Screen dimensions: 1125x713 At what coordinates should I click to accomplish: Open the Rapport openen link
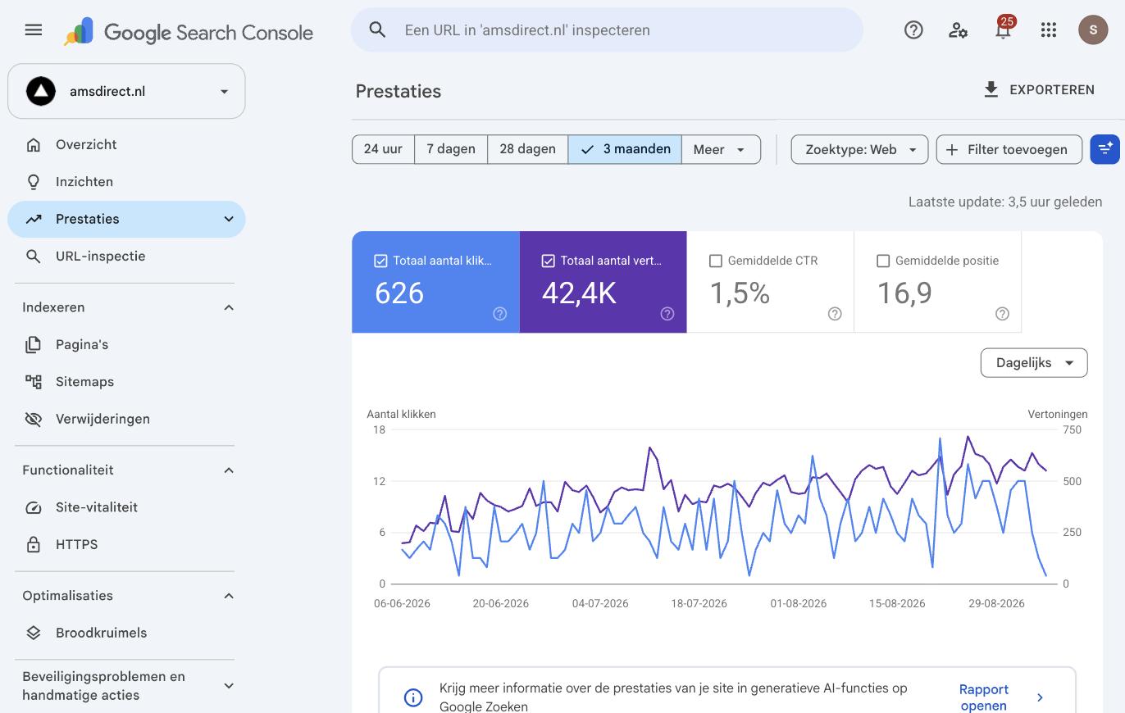point(983,697)
